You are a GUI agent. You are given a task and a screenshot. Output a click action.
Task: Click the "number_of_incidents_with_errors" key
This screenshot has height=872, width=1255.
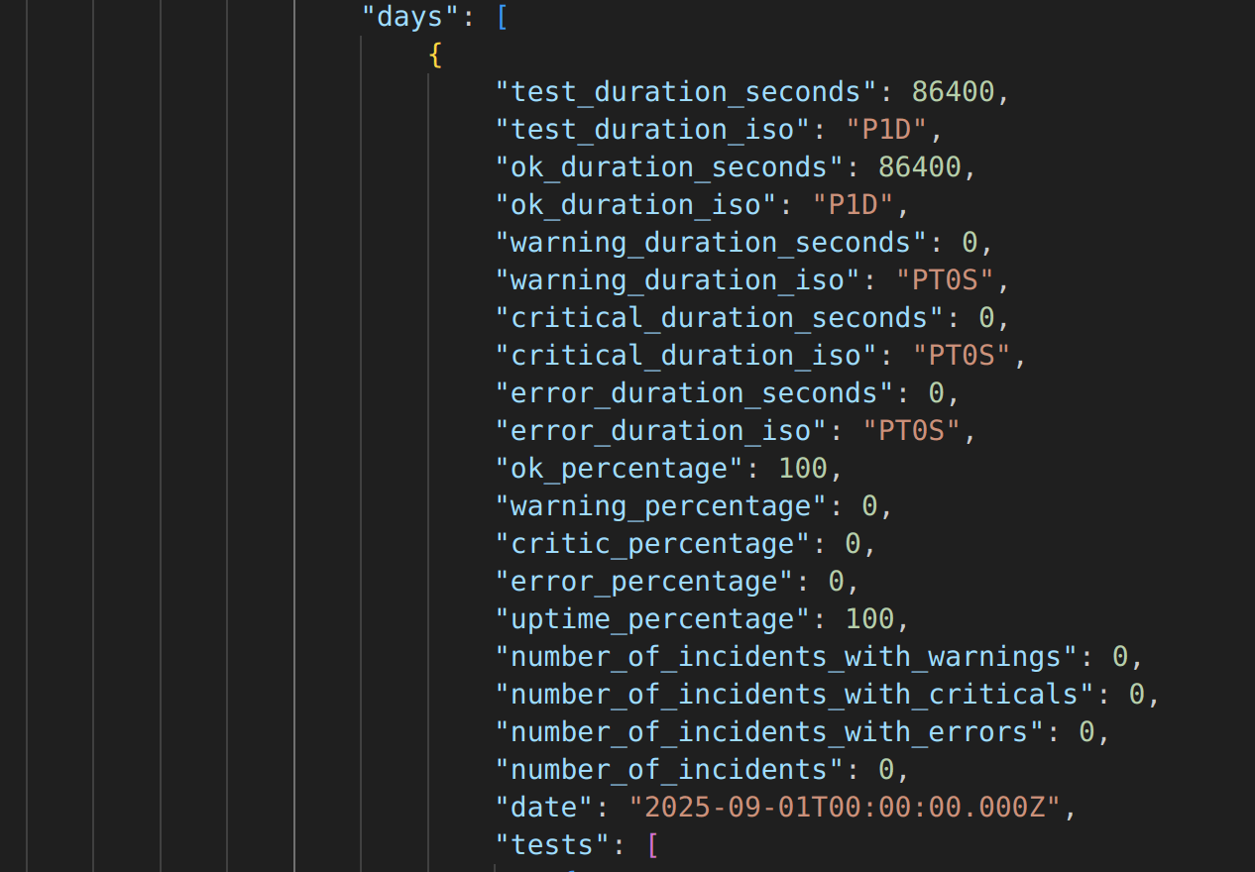coord(769,732)
